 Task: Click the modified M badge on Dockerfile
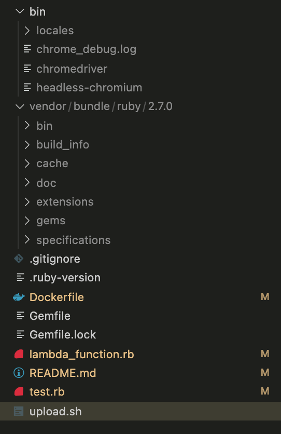265,297
